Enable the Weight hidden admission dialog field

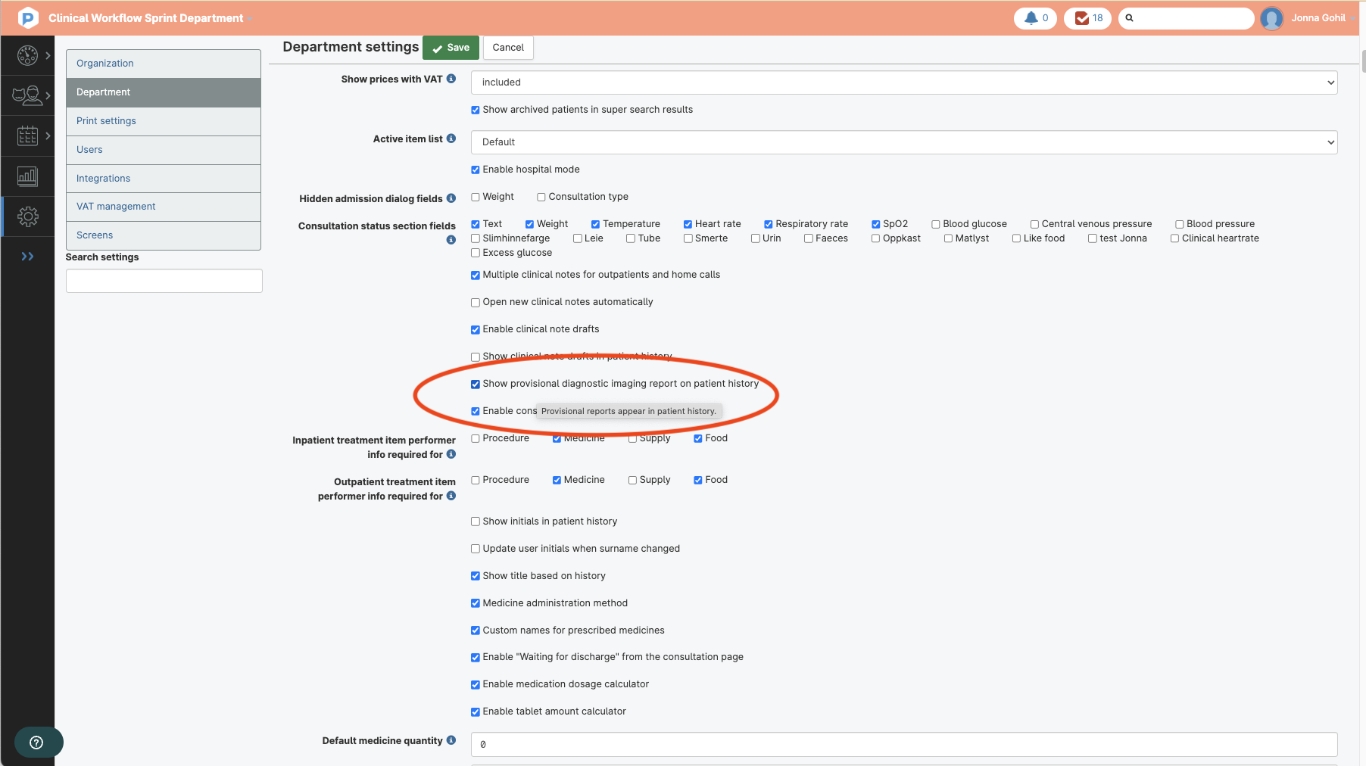point(476,197)
